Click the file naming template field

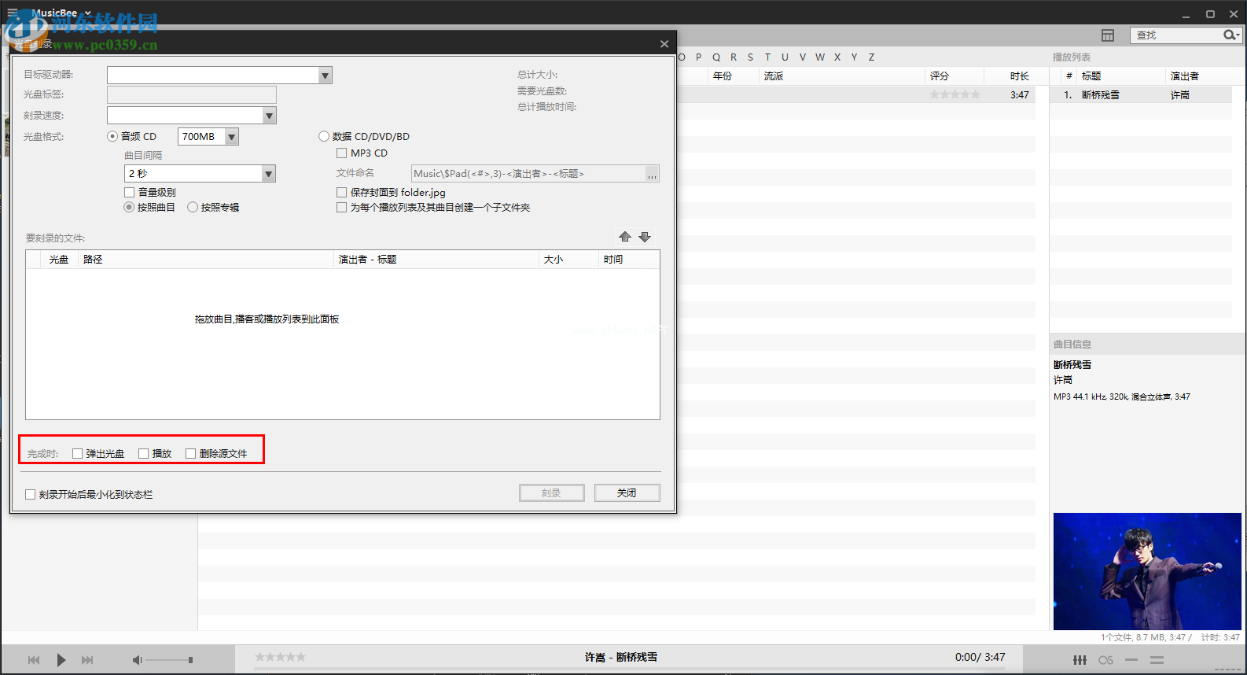pos(528,174)
